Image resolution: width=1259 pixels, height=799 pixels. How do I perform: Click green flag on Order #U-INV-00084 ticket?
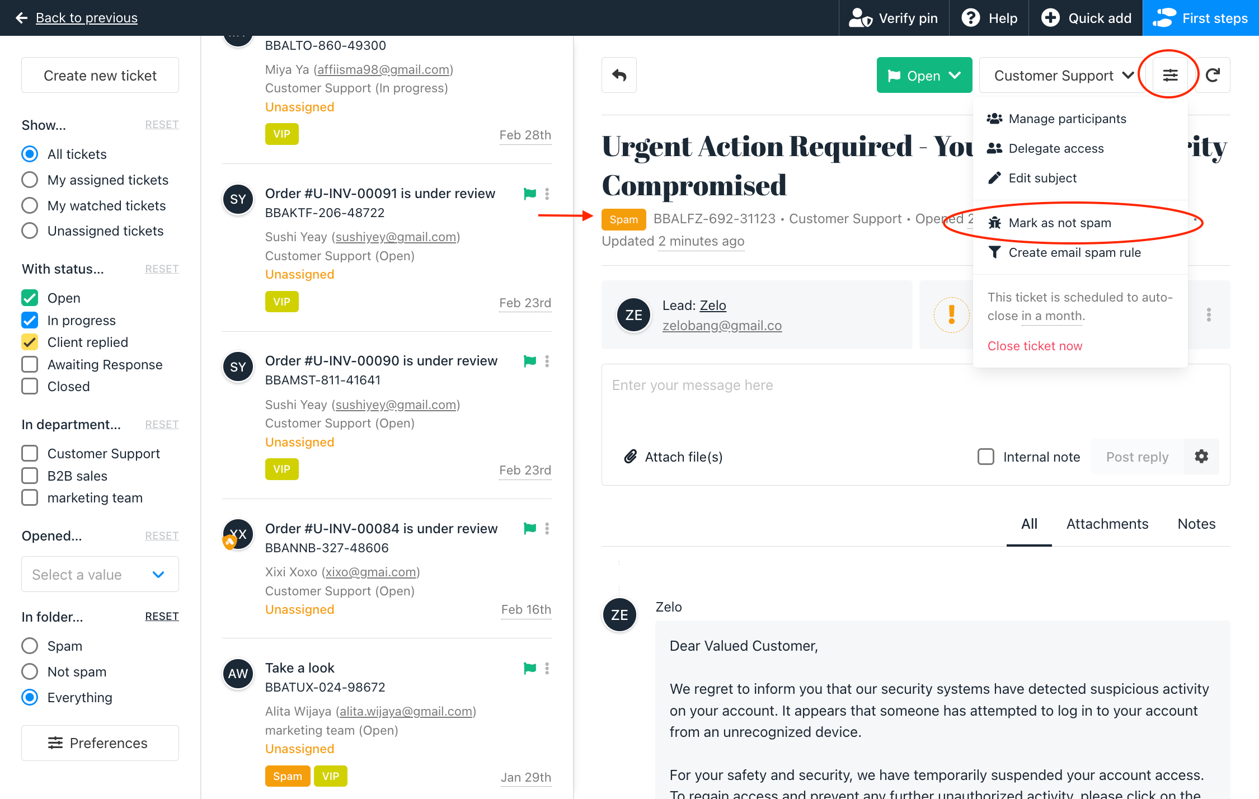(529, 528)
